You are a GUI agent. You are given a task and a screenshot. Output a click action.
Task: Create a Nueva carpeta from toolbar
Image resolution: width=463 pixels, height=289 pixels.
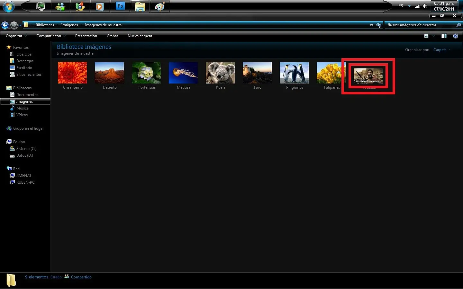(140, 36)
